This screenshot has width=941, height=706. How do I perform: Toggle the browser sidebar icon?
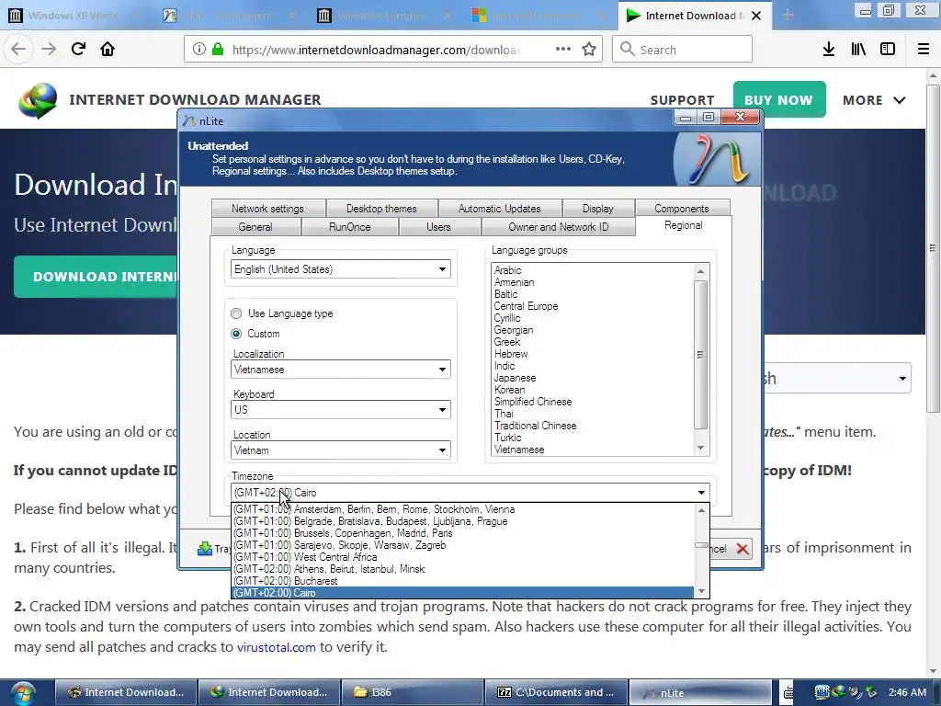point(888,50)
